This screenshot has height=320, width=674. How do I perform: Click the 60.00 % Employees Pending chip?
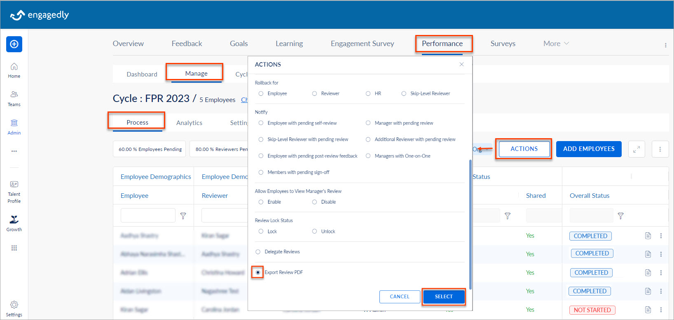[150, 149]
